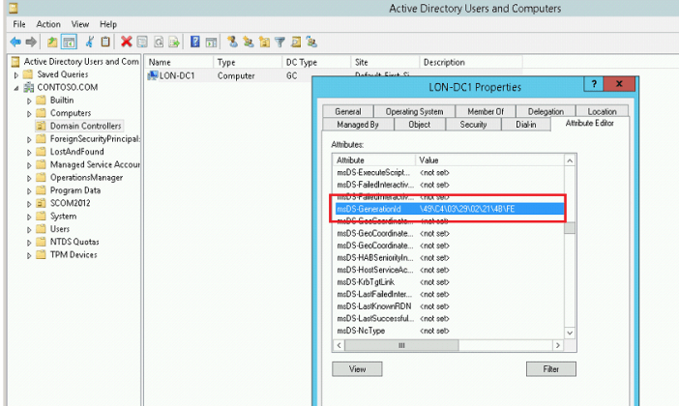
Task: Click the Filter funnel toolbar icon
Action: 280,42
